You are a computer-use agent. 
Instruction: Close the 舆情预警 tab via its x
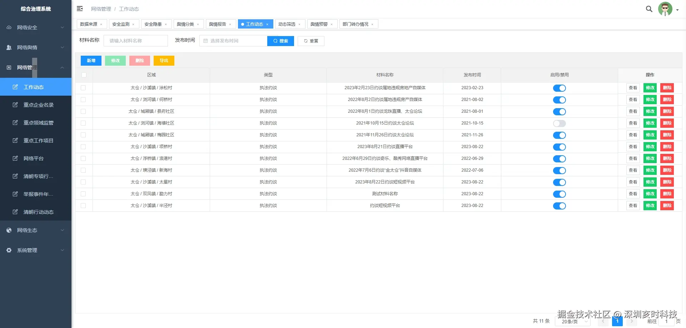(x=331, y=24)
